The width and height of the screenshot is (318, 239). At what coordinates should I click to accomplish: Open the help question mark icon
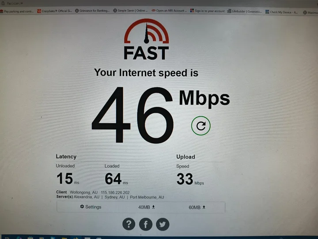[x=129, y=224]
